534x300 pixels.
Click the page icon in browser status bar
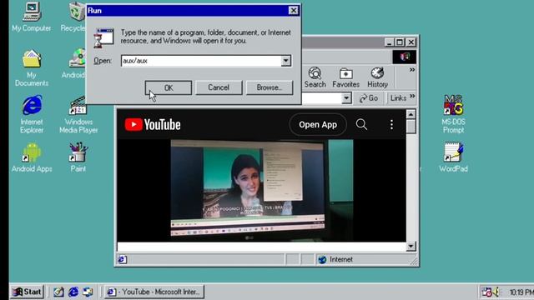123,259
